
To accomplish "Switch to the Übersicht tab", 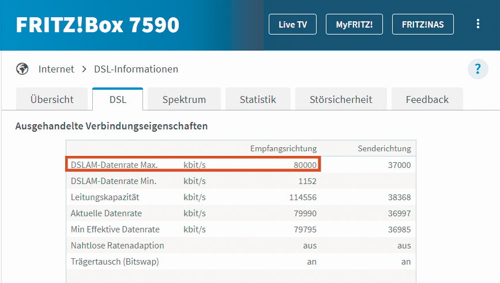I will point(52,99).
